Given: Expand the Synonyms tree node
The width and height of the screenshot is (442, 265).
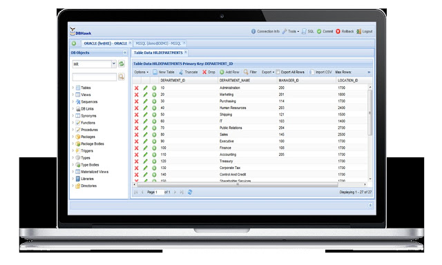Looking at the screenshot, I should (73, 116).
